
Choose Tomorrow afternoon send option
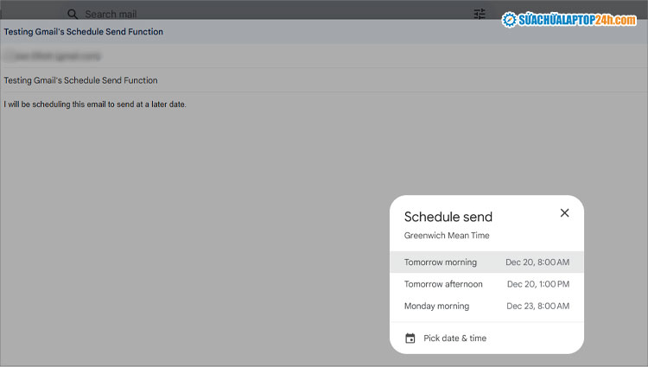pos(486,284)
